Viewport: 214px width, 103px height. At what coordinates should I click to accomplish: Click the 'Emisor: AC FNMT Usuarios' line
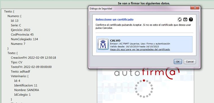click(x=140, y=44)
